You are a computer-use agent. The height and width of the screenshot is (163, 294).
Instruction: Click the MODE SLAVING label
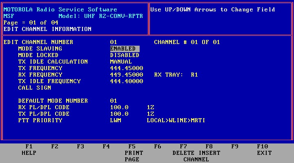40,48
